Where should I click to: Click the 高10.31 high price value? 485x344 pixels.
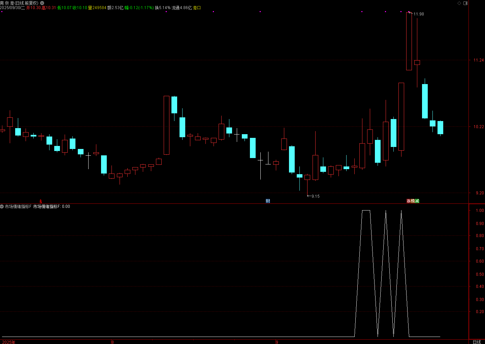tap(49, 8)
